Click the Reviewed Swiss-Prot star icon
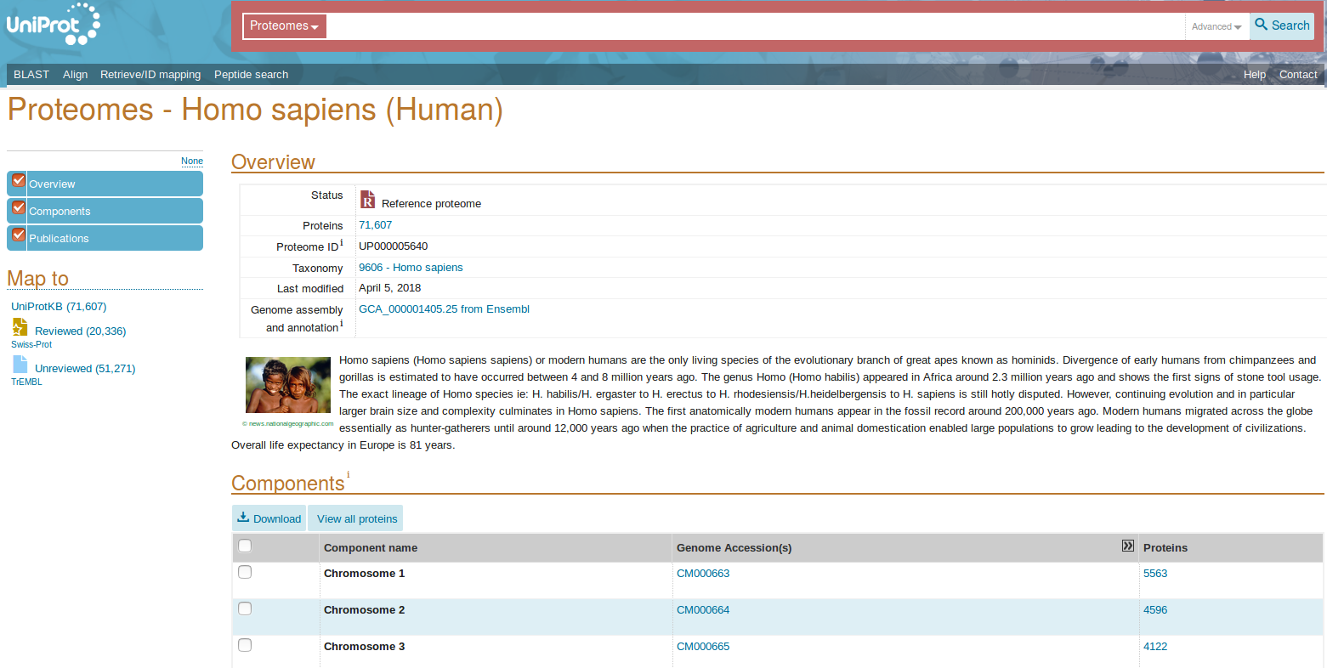The width and height of the screenshot is (1327, 668). click(x=20, y=327)
